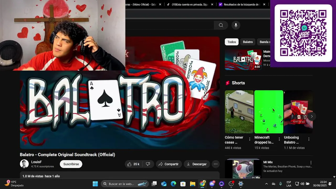Open the volume speaker tray icon
Image resolution: width=336 pixels, height=189 pixels.
point(302,184)
